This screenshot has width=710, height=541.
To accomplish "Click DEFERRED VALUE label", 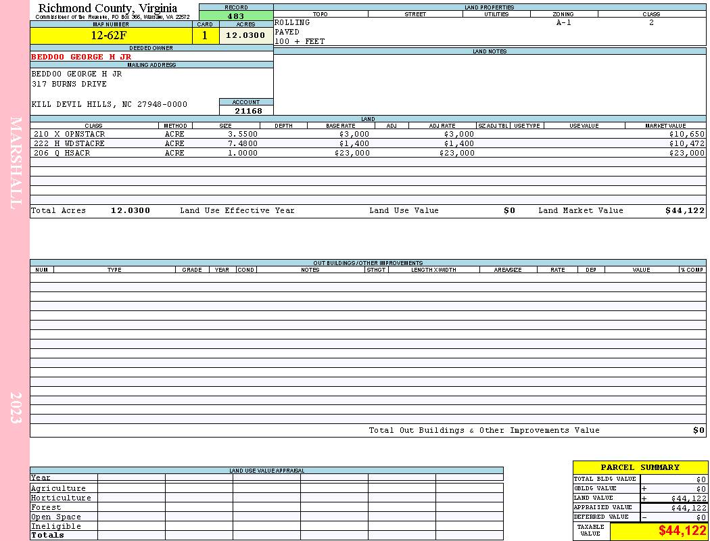I will (x=601, y=517).
